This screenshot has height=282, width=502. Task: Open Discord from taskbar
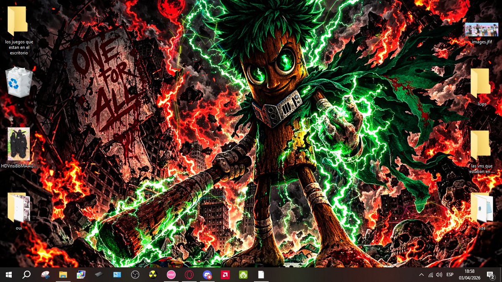click(x=207, y=274)
